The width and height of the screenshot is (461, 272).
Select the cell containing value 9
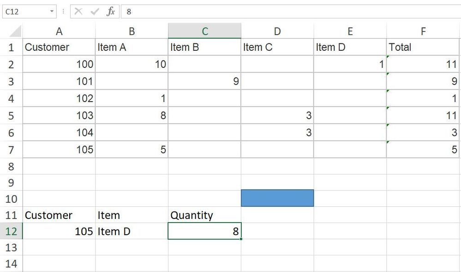coord(204,81)
